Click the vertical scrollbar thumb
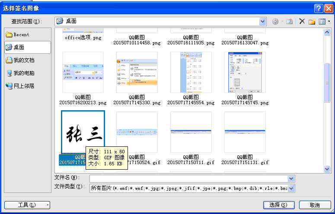335x214 pixels. 327,83
